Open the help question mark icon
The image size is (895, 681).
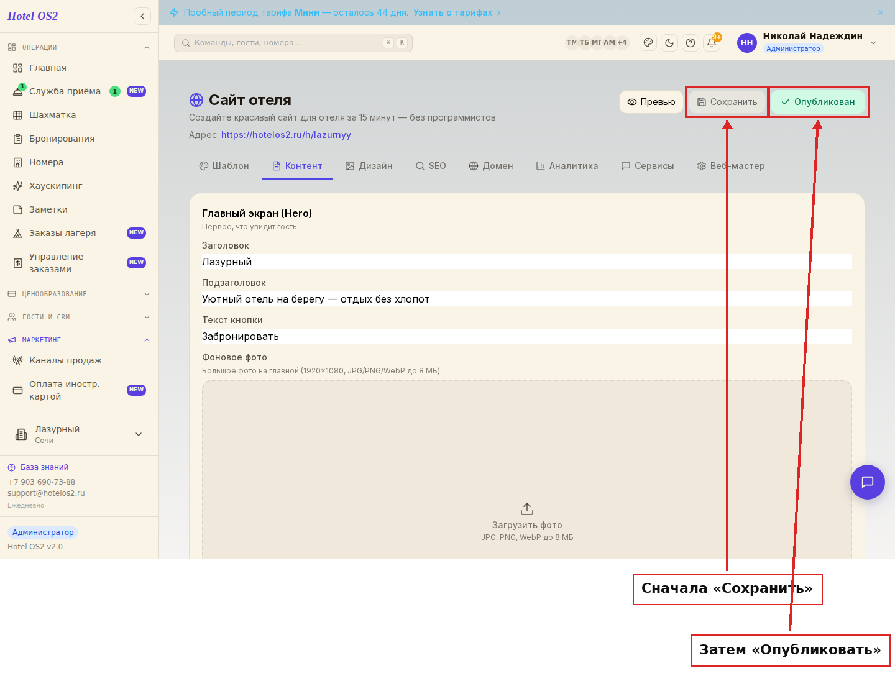coord(691,43)
